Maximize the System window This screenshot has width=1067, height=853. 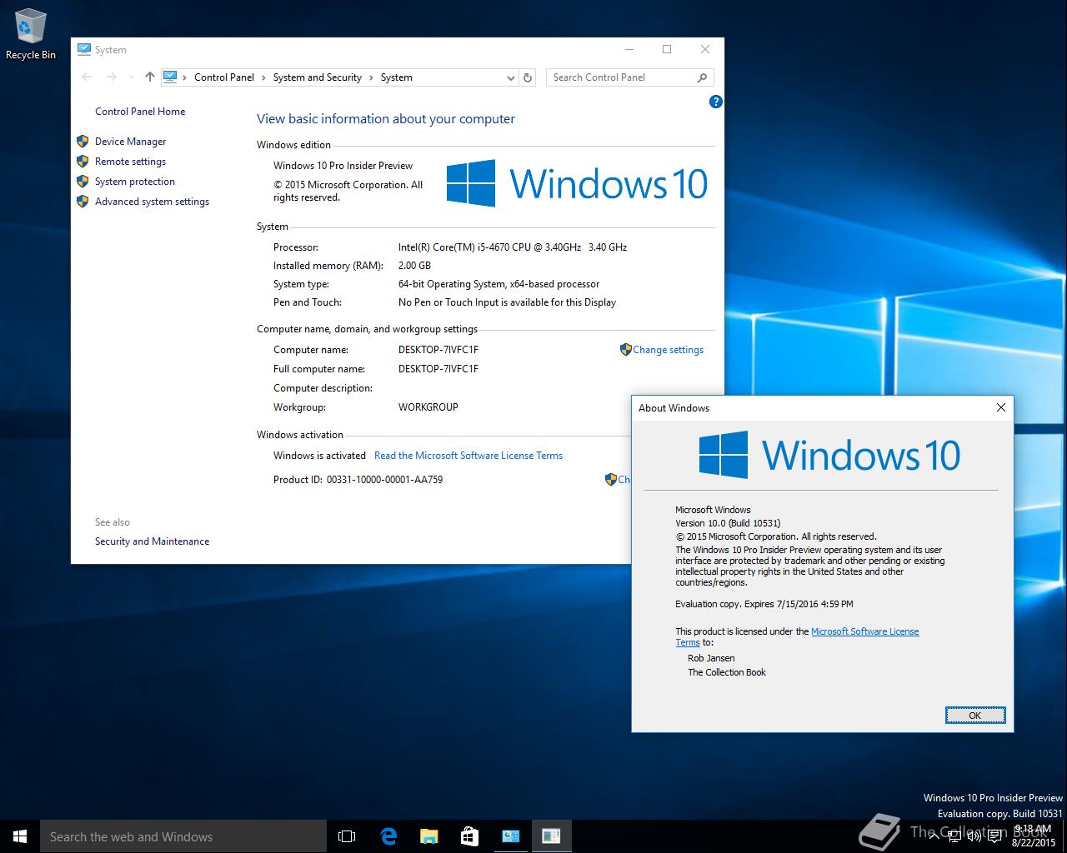pyautogui.click(x=667, y=49)
